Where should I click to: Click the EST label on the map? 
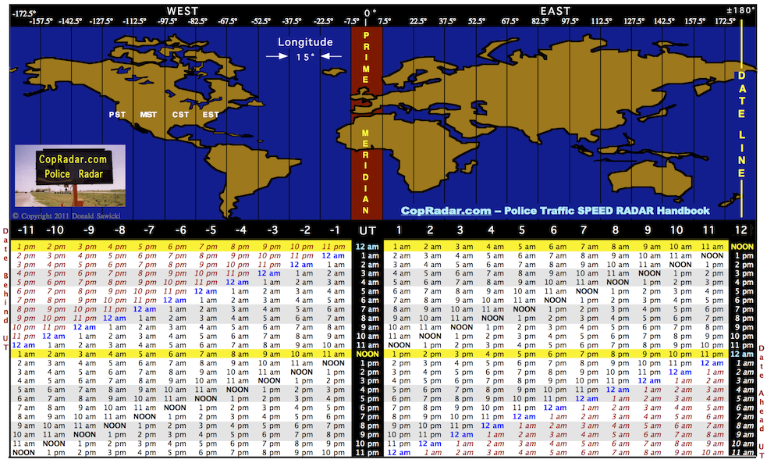point(211,115)
